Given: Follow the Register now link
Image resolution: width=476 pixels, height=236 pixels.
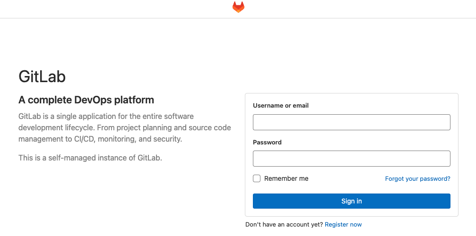Looking at the screenshot, I should point(343,225).
